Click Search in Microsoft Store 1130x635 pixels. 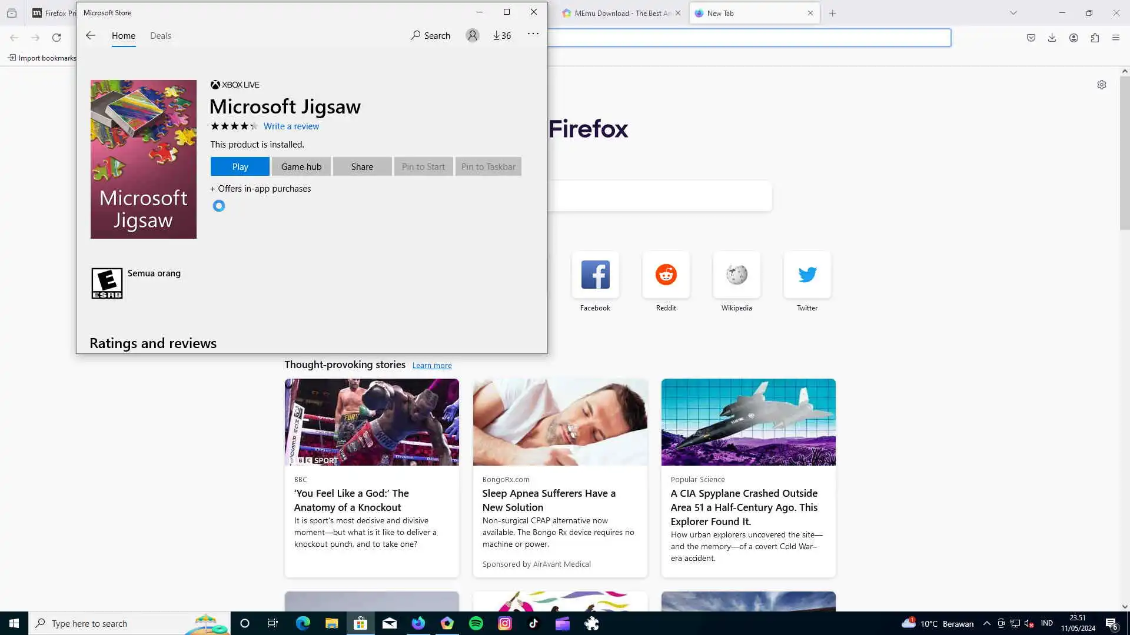pyautogui.click(x=430, y=35)
